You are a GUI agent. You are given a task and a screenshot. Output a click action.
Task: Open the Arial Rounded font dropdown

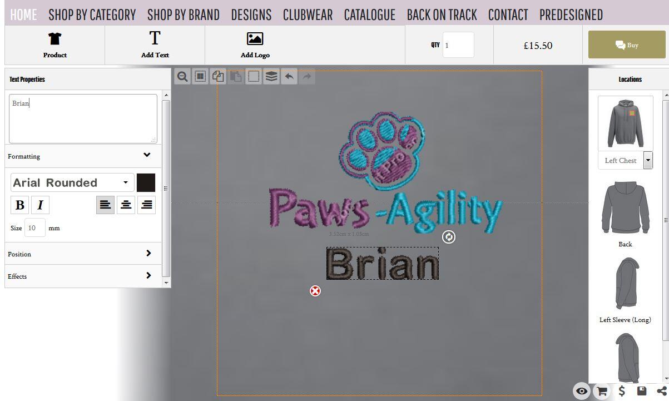pyautogui.click(x=72, y=182)
